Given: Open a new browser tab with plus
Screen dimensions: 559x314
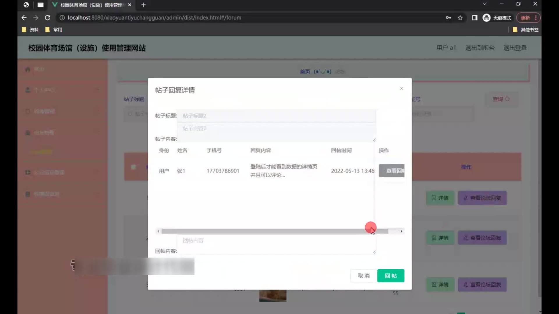Looking at the screenshot, I should (143, 5).
